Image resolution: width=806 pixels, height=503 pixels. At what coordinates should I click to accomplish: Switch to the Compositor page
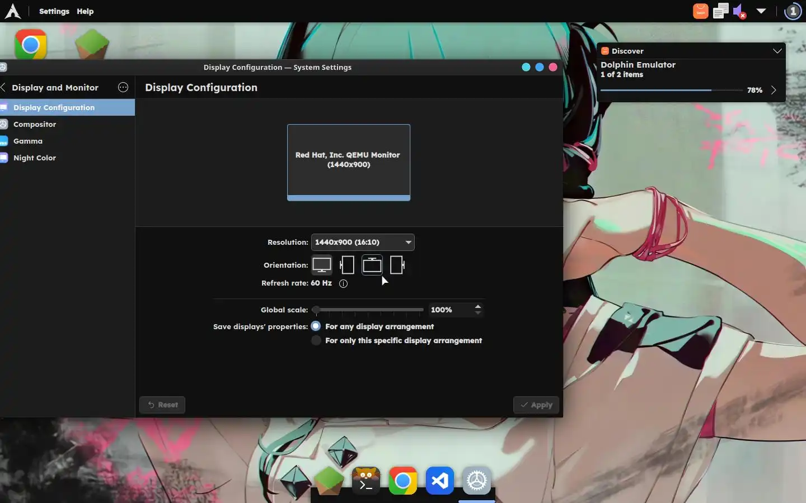[67, 124]
